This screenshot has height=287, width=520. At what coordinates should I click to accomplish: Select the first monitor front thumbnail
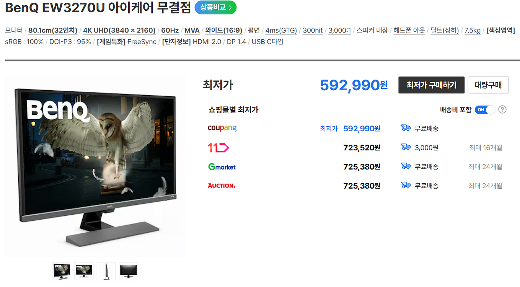(62, 272)
